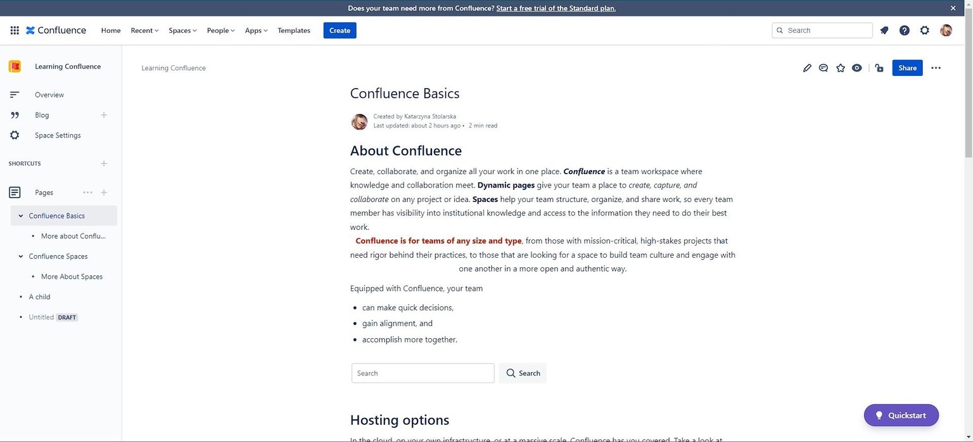Screen dimensions: 973x442
Task: Open the help question mark icon
Action: (905, 30)
